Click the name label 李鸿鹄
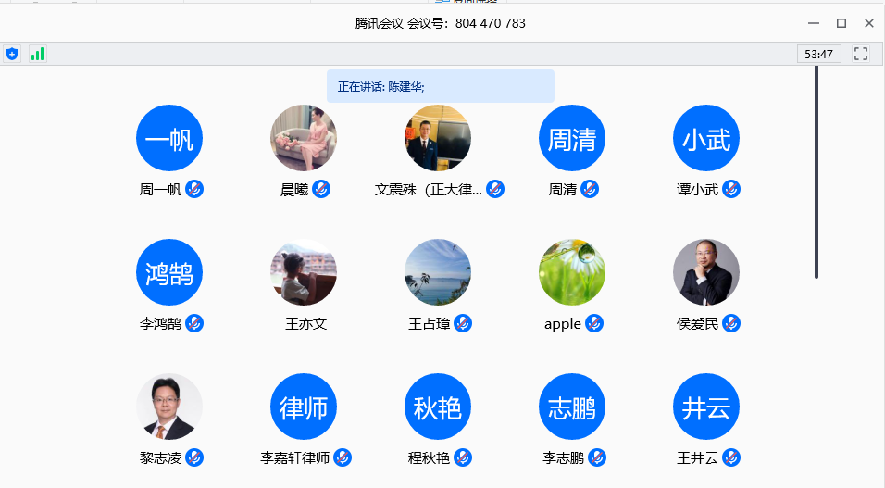 tap(160, 324)
